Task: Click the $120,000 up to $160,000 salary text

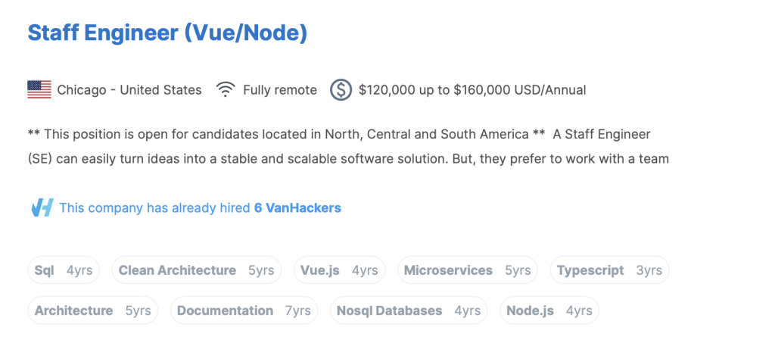Action: pos(472,90)
